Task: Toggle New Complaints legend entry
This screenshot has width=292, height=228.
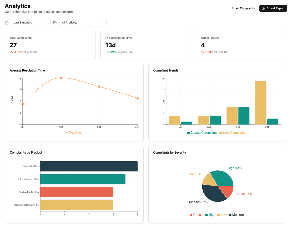Action: pos(233,133)
